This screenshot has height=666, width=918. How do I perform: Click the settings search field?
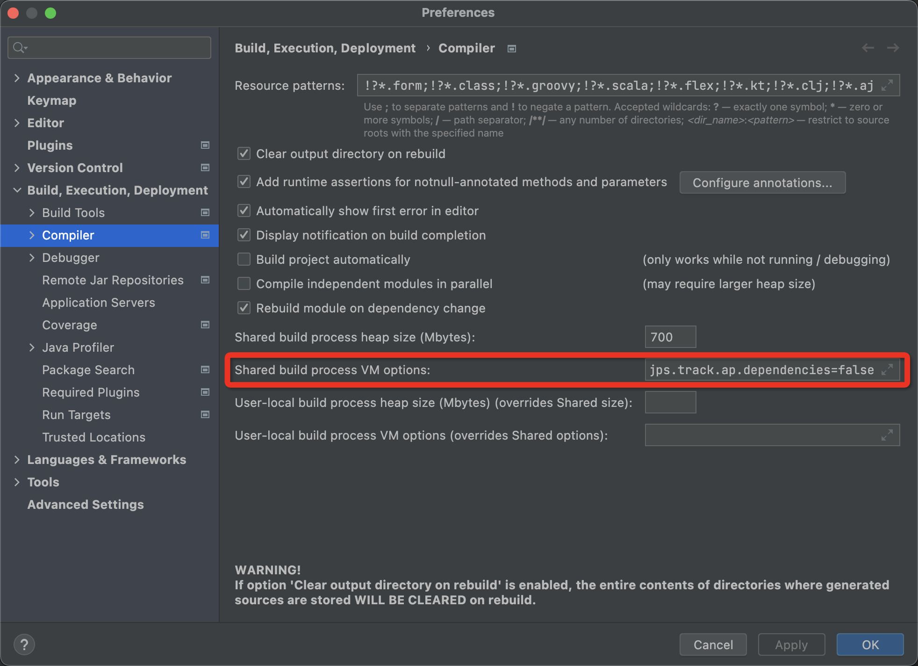pyautogui.click(x=109, y=48)
